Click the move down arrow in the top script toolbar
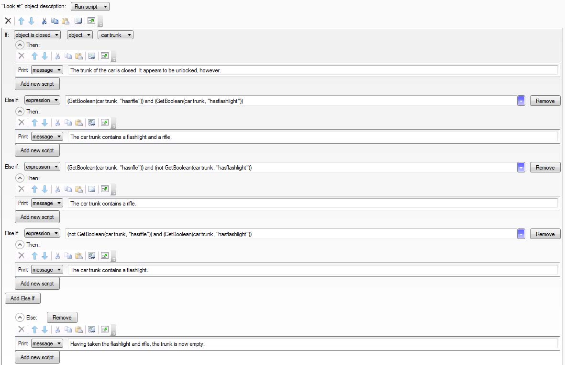The image size is (565, 365). tap(31, 21)
